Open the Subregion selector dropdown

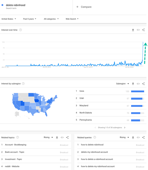click(123, 84)
